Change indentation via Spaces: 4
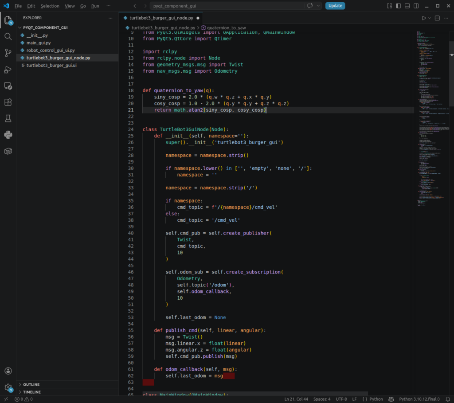Image resolution: width=454 pixels, height=403 pixels. 322,399
